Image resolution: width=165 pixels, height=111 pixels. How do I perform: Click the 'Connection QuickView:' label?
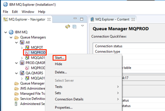coord(109,36)
